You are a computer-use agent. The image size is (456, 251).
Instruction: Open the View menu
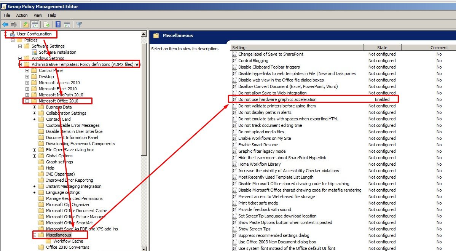[37, 15]
